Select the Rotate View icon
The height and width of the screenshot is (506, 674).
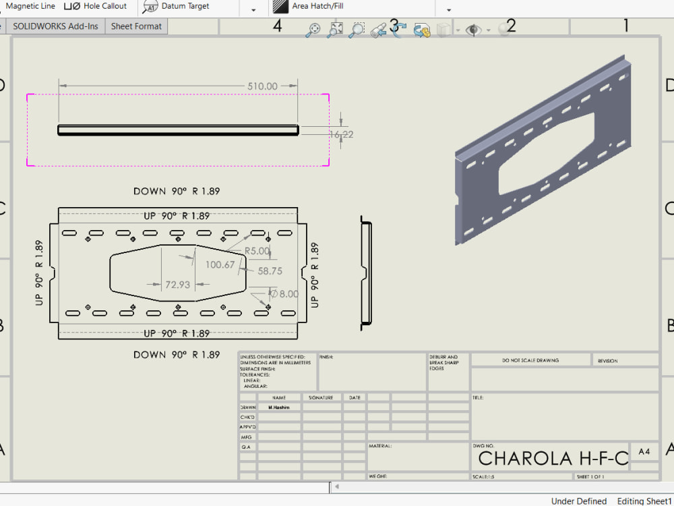coord(398,30)
